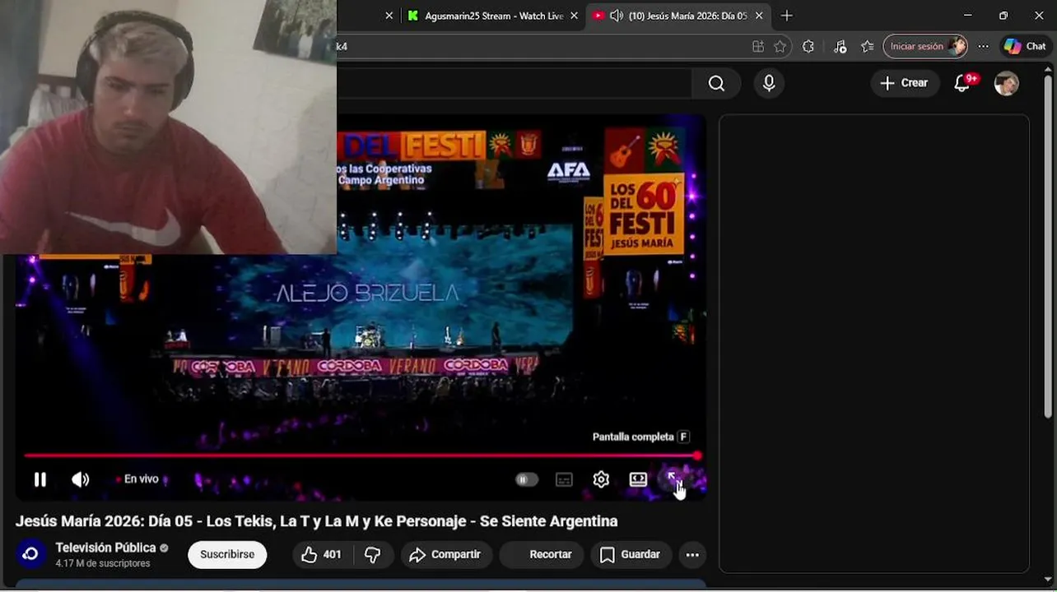
Task: Share the video with Compartir
Action: pyautogui.click(x=445, y=555)
